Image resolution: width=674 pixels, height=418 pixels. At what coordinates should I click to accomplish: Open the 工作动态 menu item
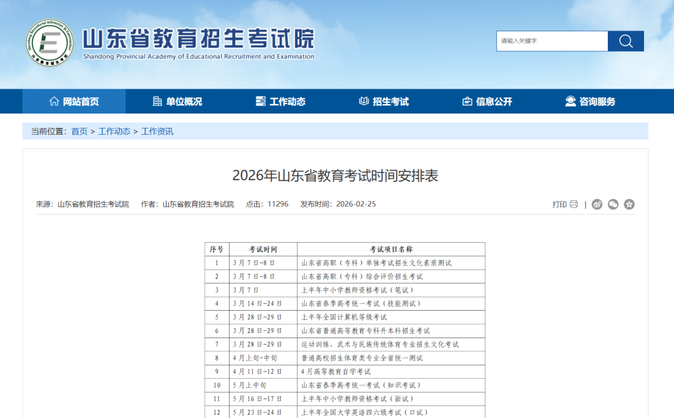[280, 102]
